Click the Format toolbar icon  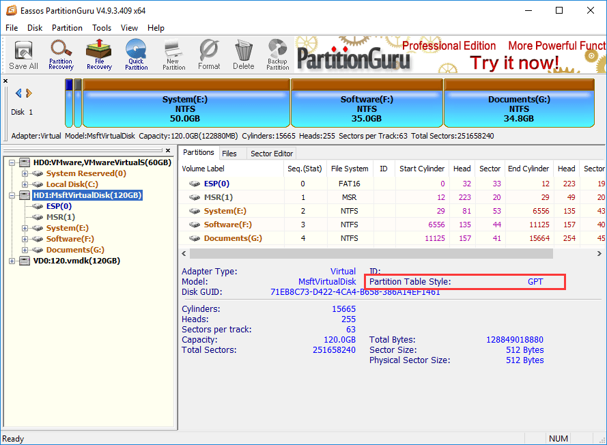209,55
